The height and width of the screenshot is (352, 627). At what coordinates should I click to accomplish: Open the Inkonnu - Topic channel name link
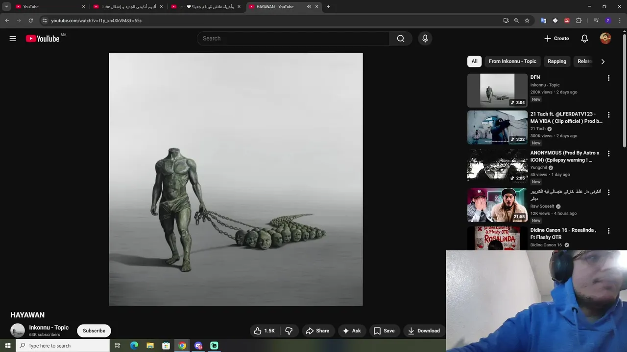pyautogui.click(x=49, y=328)
